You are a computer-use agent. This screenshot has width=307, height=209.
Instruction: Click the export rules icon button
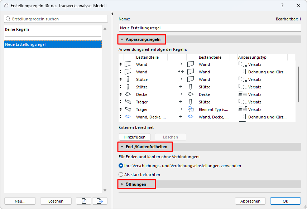point(100,201)
